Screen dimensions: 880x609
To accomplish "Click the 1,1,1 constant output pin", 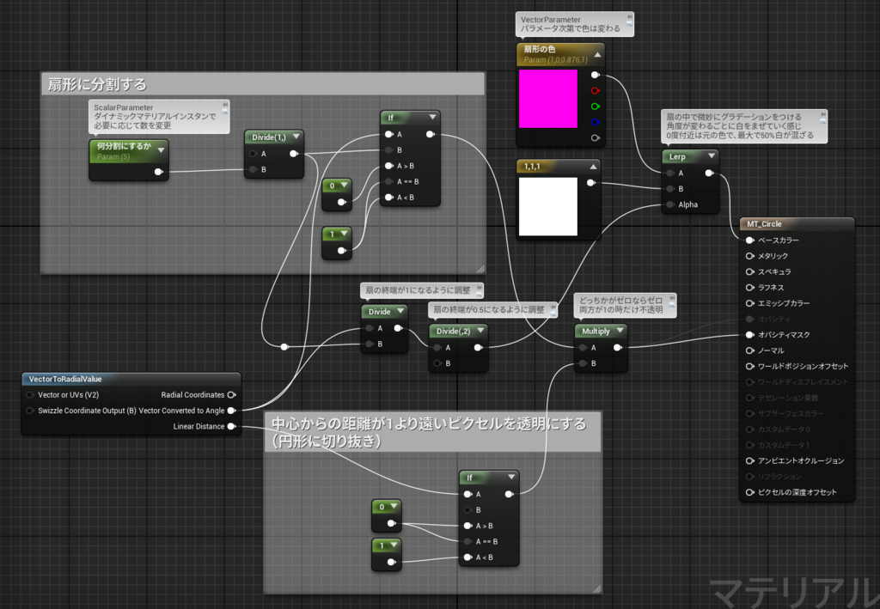I will click(590, 183).
